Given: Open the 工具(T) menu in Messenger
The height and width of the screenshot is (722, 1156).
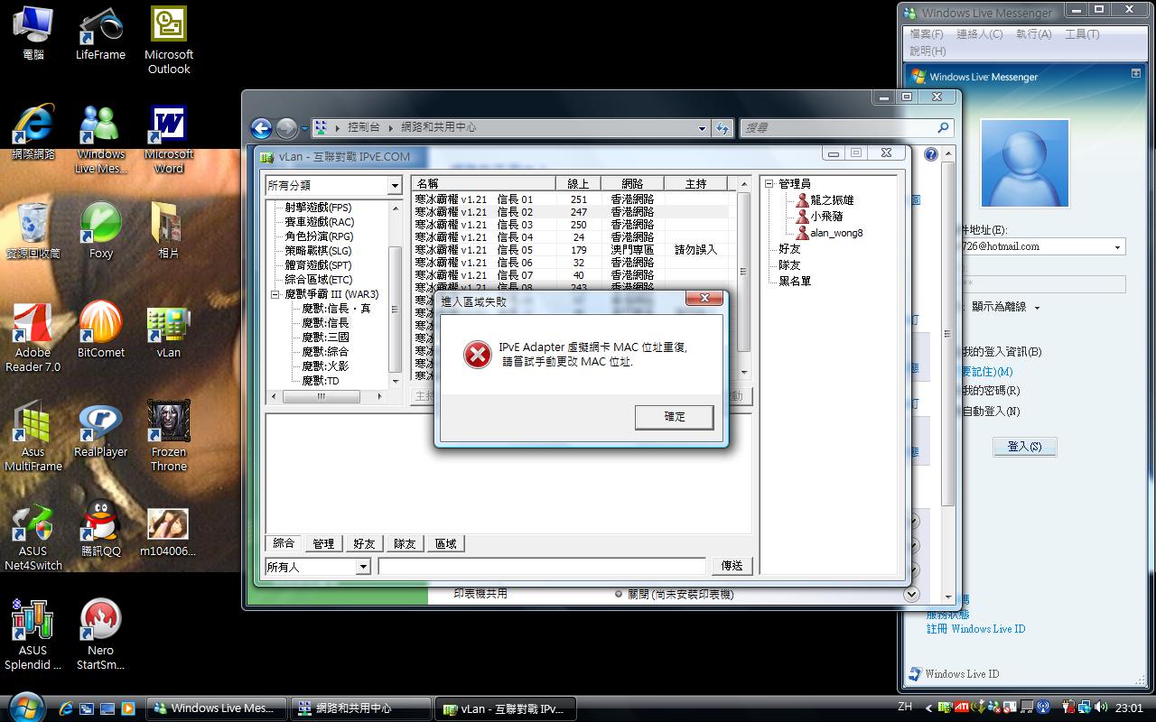Looking at the screenshot, I should click(x=1082, y=34).
